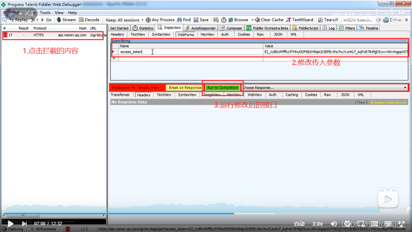Select request TextView inspector tab

138,35
